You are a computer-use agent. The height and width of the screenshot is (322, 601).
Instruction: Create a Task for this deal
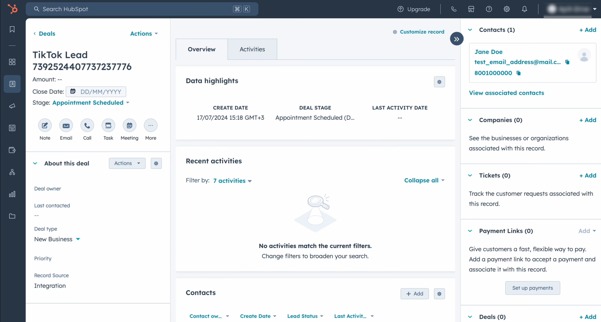coord(108,125)
